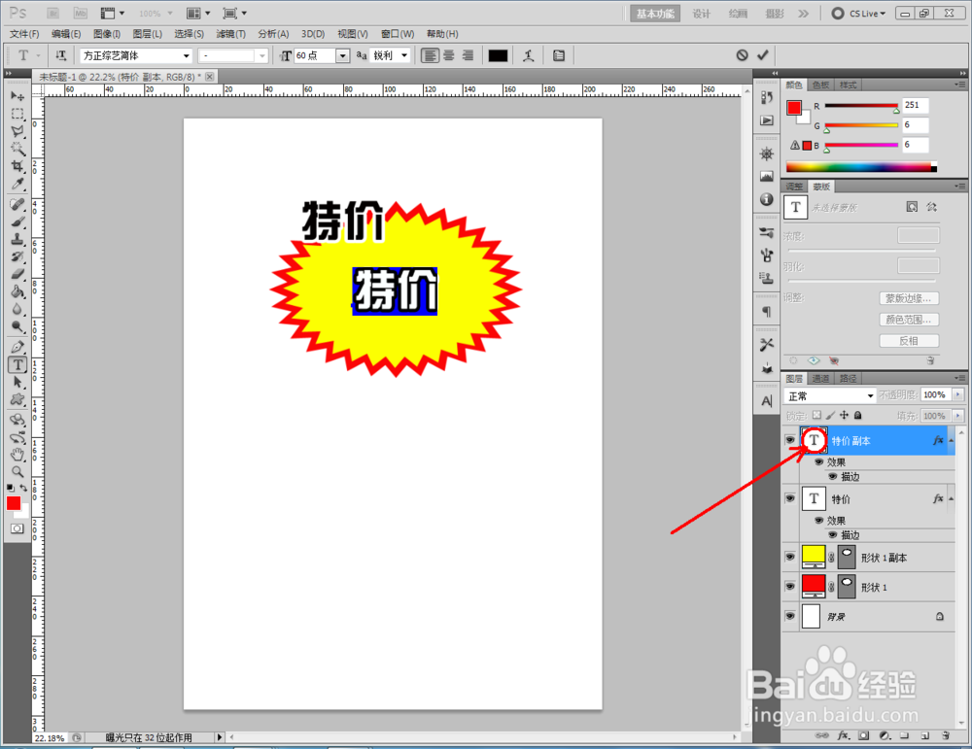Activate the Move tool
This screenshot has height=749, width=972.
click(17, 95)
